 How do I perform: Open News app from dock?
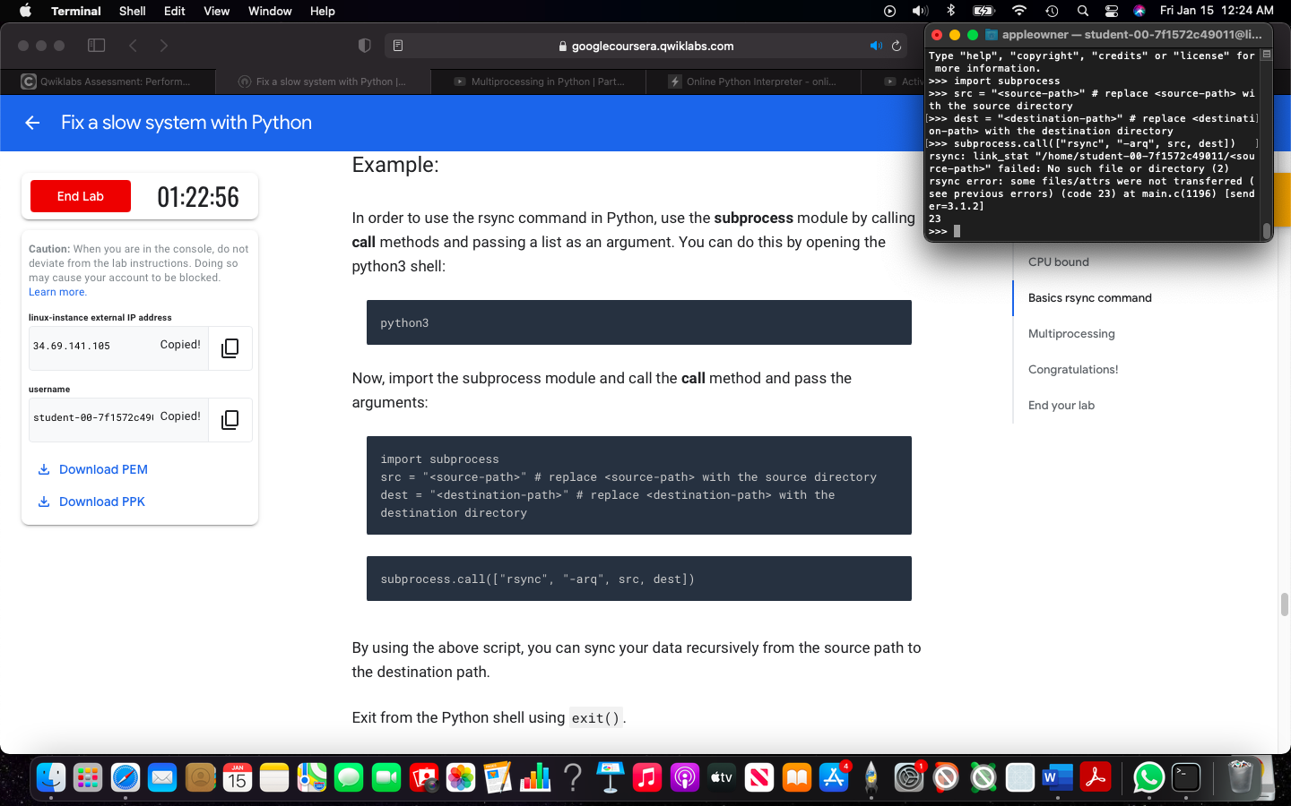pos(759,777)
